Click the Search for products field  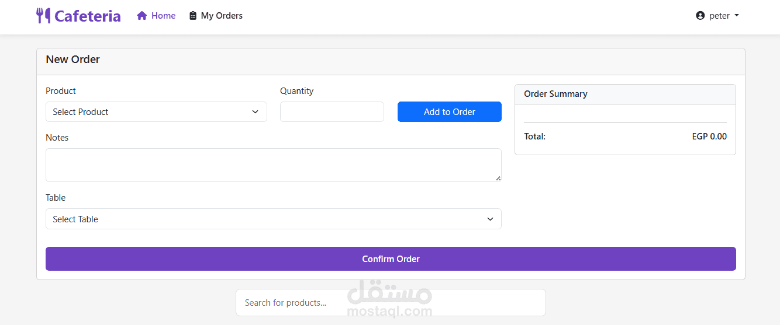(391, 303)
